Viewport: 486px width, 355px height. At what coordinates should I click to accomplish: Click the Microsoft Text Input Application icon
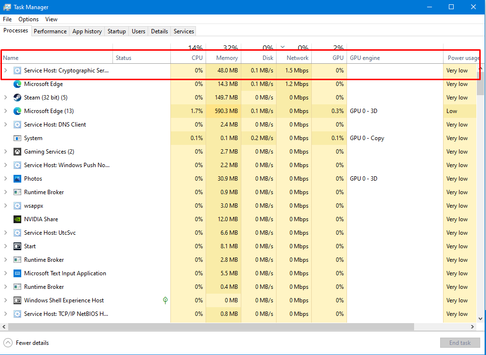17,273
